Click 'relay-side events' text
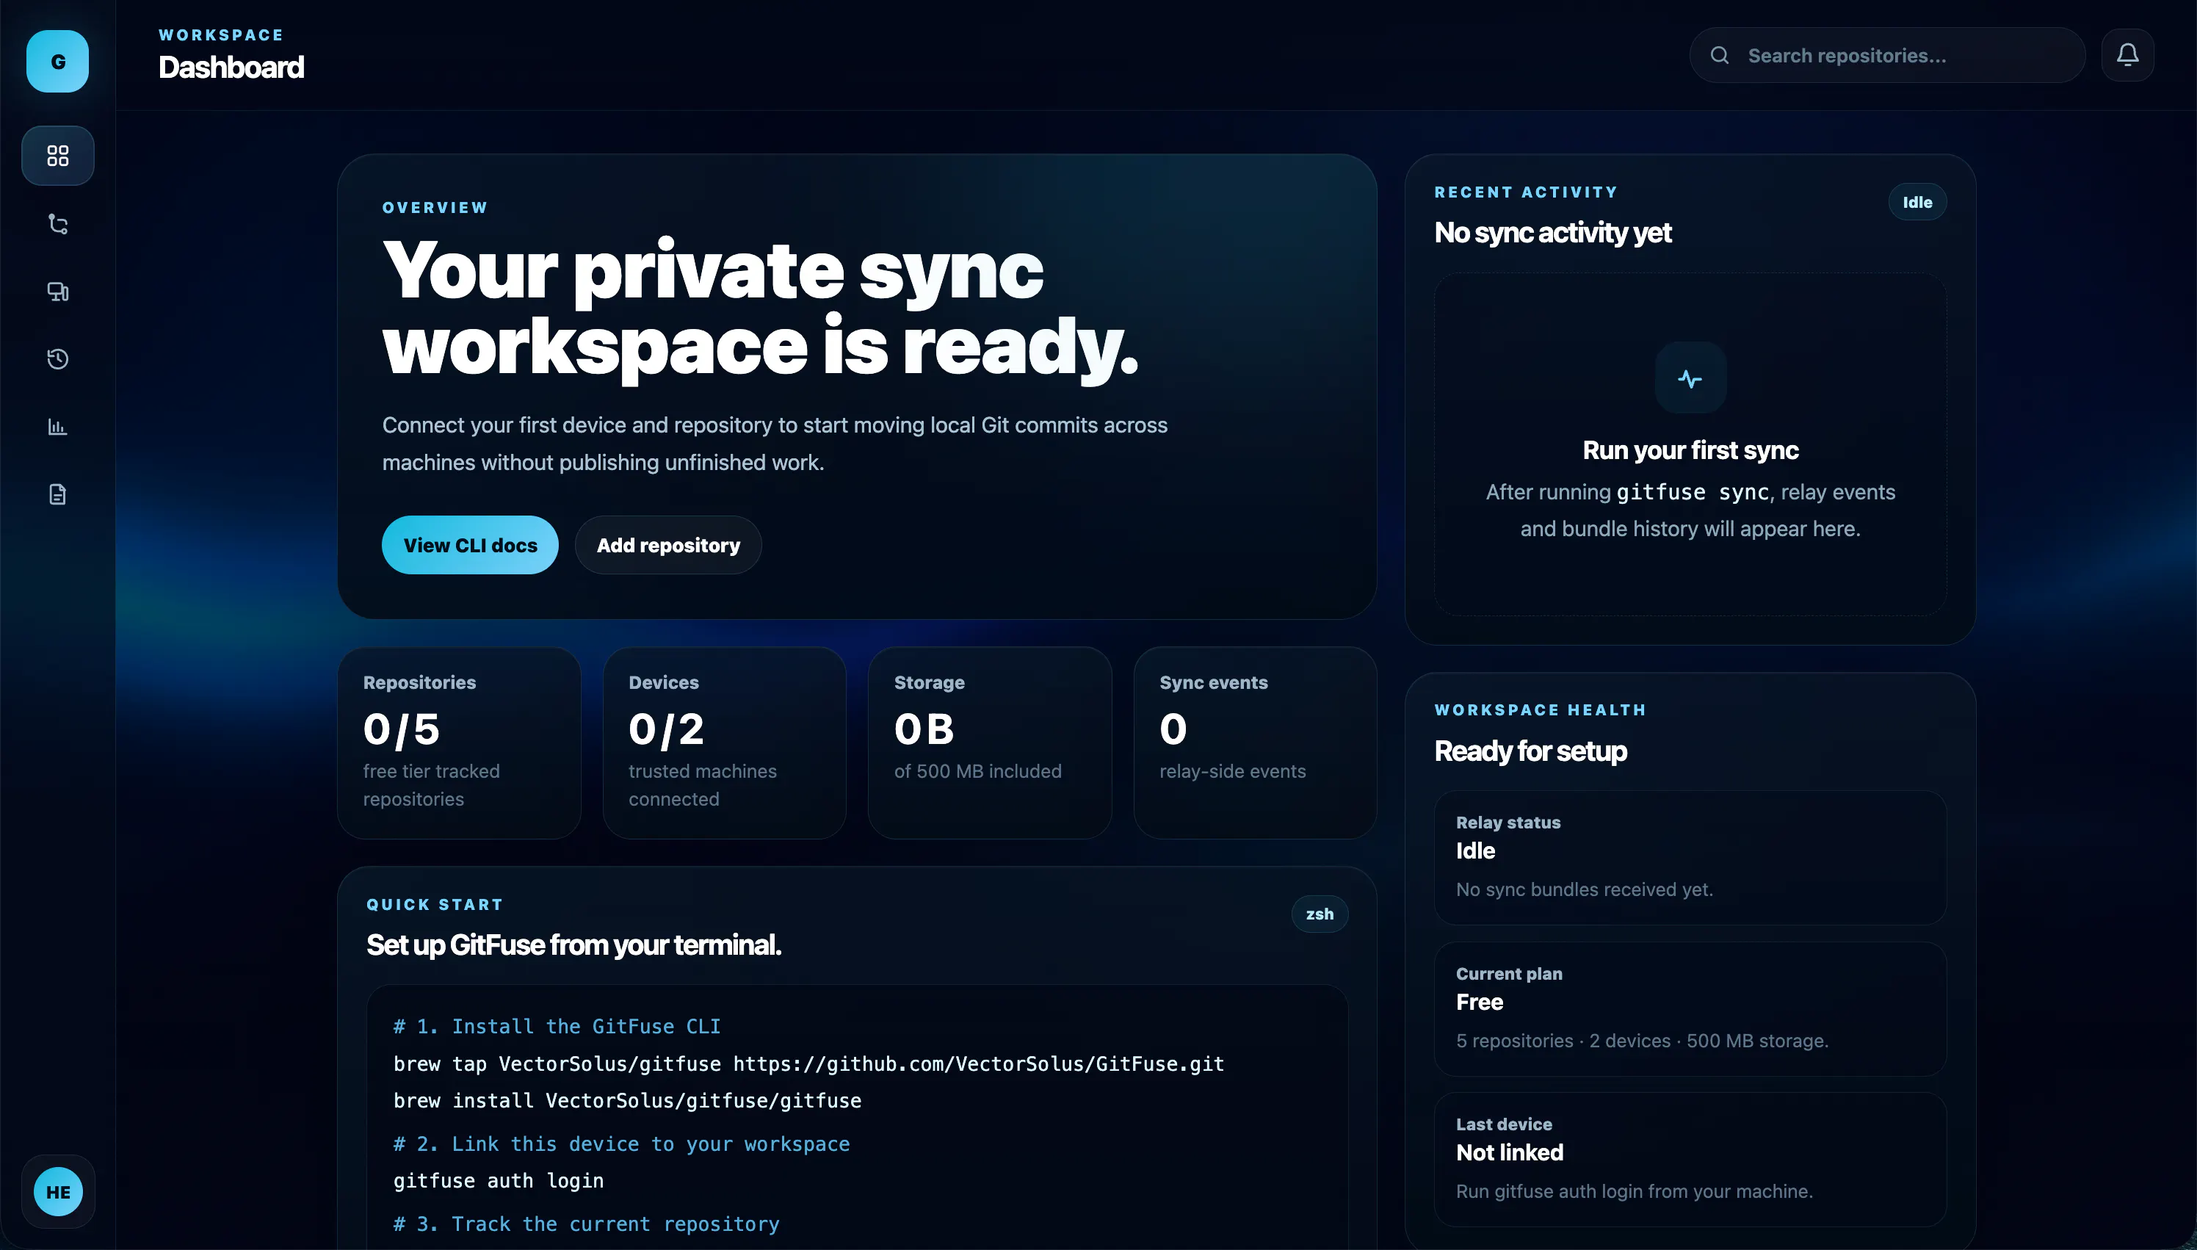 (1232, 771)
